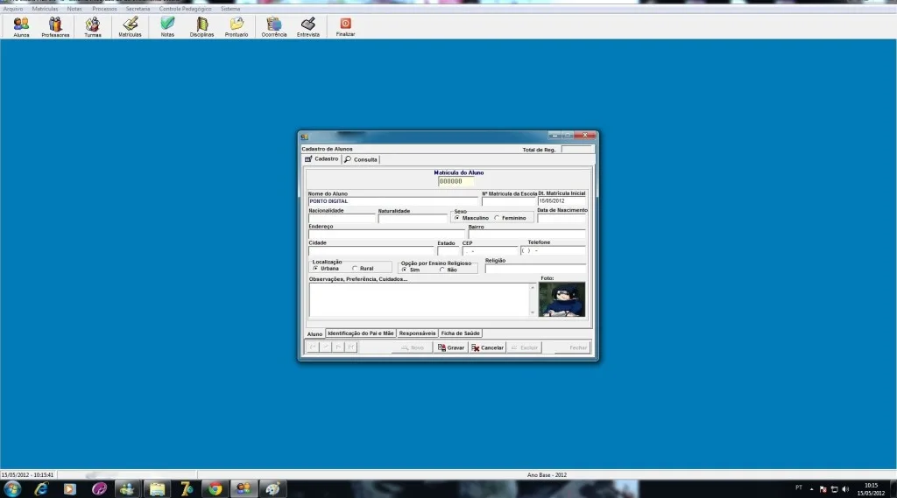This screenshot has width=897, height=498.
Task: Click the Cancelar button
Action: tap(487, 347)
